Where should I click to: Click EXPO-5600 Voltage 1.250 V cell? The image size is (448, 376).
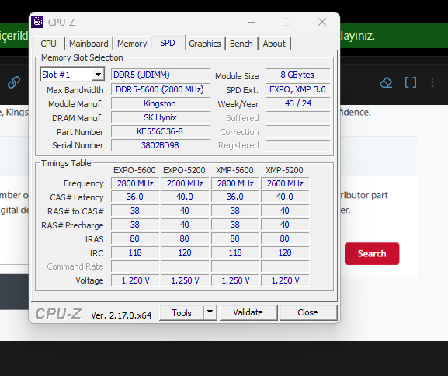pyautogui.click(x=135, y=280)
